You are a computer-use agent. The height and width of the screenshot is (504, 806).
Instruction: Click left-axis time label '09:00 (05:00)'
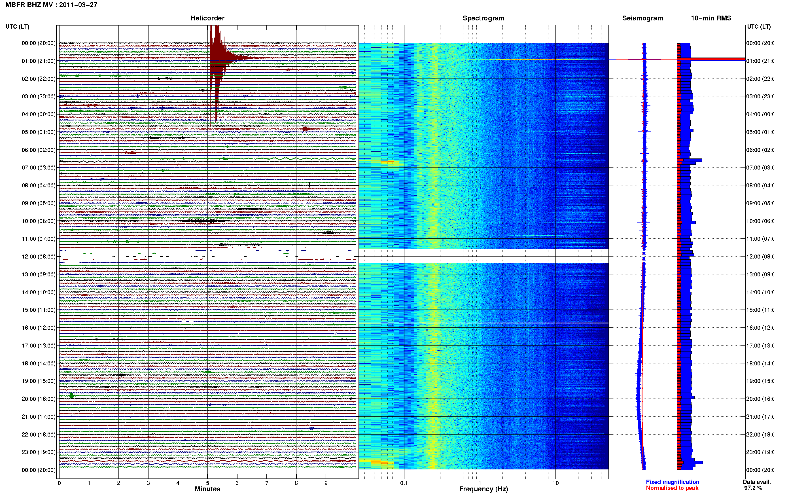pos(39,203)
